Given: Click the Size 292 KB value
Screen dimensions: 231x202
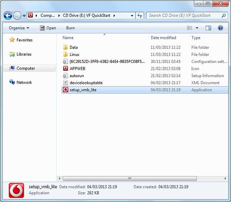Looking at the screenshot, I should pos(93,193).
